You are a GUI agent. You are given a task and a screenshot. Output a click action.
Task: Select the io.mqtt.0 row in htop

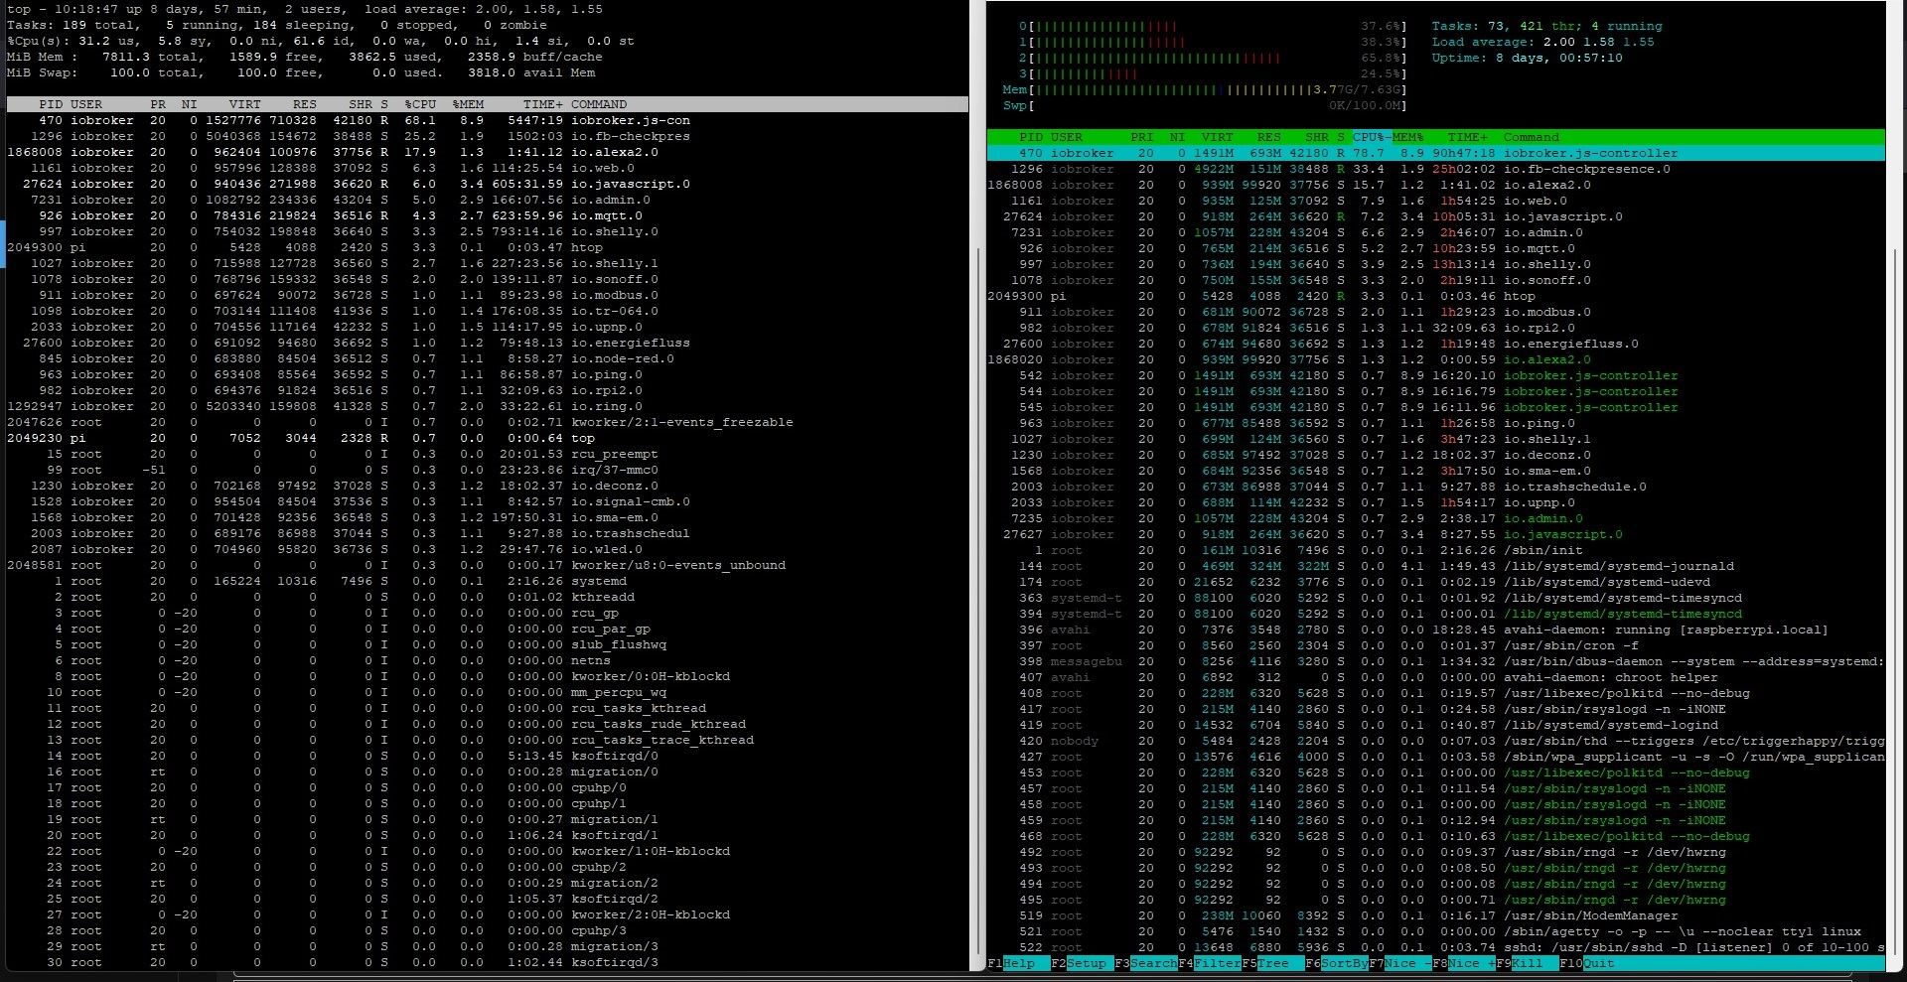click(1435, 248)
